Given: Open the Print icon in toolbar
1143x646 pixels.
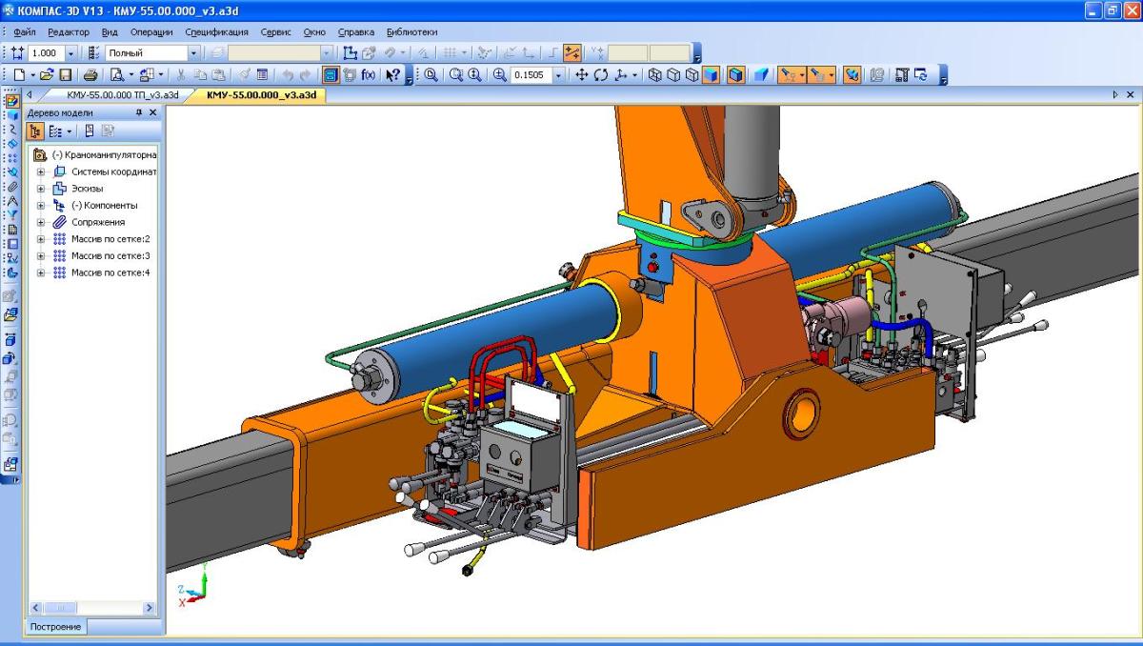Looking at the screenshot, I should 90,75.
